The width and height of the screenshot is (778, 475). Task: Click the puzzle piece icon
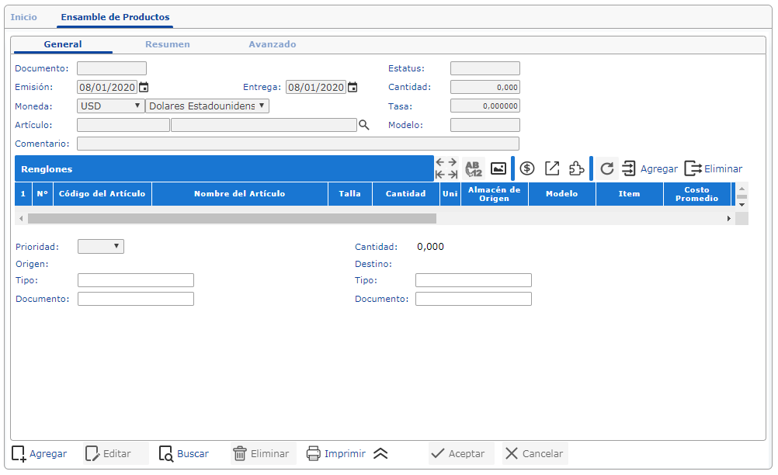pos(576,168)
